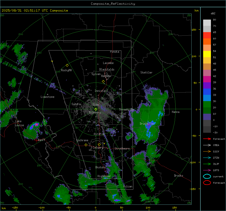The width and height of the screenshot is (226, 211).
Task: Click the -150 tick on bottom axis
Action: [15, 208]
